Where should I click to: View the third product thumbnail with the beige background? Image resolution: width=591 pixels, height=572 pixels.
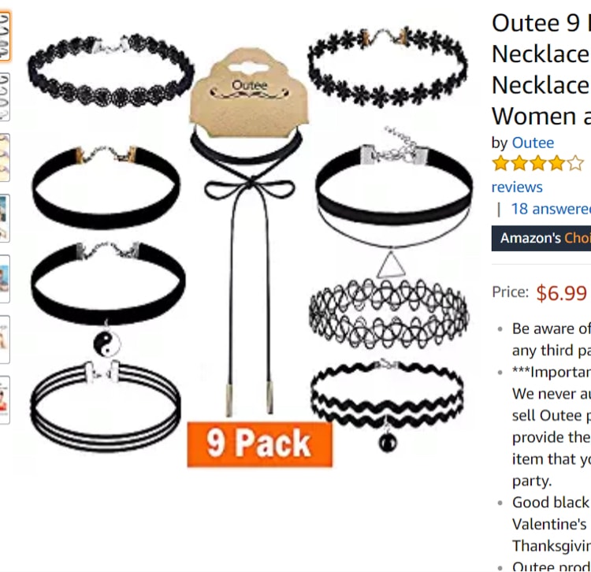5,158
